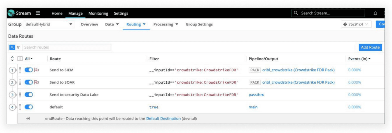Open the column chooser icon next to All
The height and width of the screenshot is (133, 392).
(20, 59)
